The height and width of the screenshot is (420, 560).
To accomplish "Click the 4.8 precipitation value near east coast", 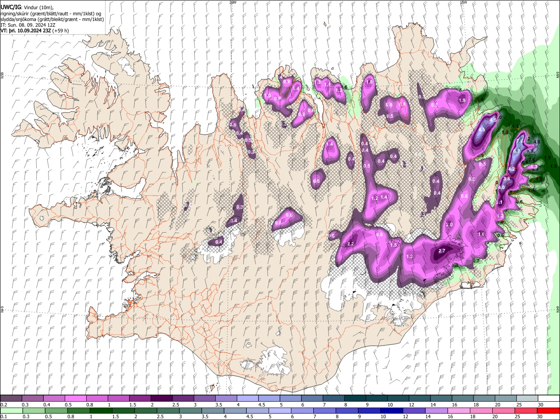I will click(537, 142).
